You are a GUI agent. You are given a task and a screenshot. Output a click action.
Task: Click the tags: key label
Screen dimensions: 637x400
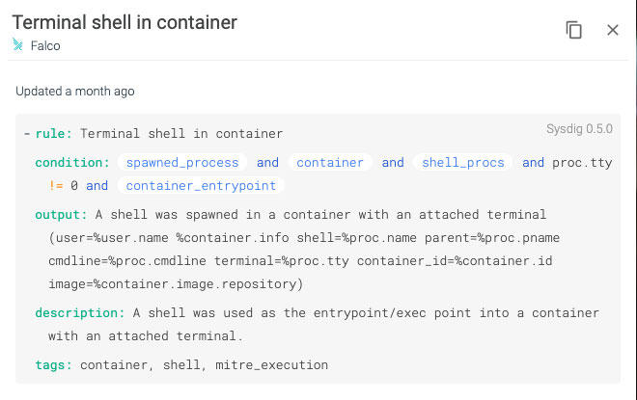tap(54, 364)
